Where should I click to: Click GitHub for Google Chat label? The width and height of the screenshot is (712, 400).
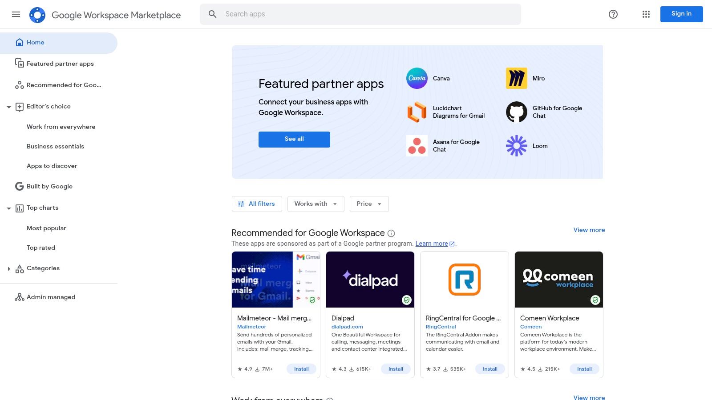tap(557, 112)
